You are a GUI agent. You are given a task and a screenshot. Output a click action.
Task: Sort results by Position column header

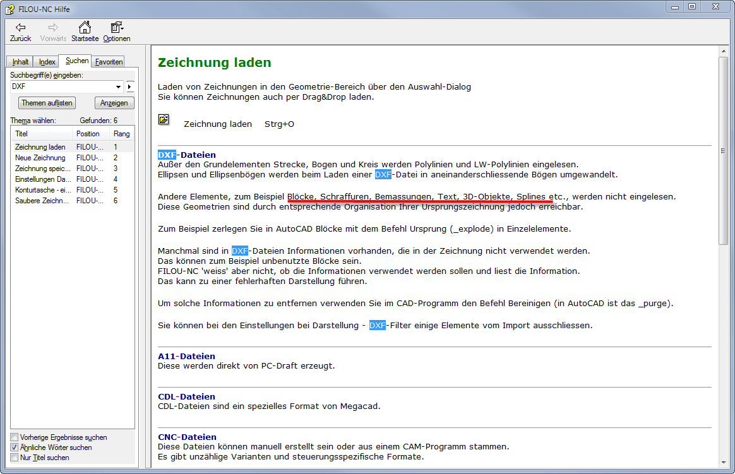[91, 134]
